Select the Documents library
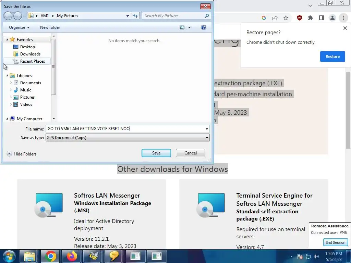This screenshot has width=351, height=263. 31,83
